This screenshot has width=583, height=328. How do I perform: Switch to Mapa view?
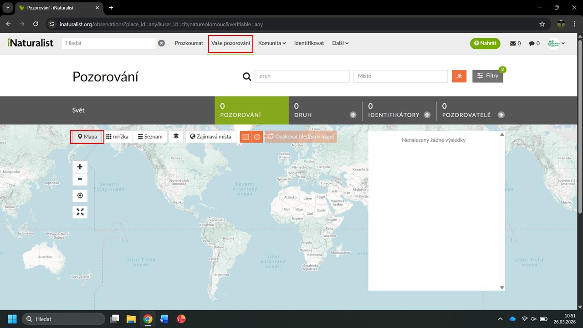coord(87,137)
